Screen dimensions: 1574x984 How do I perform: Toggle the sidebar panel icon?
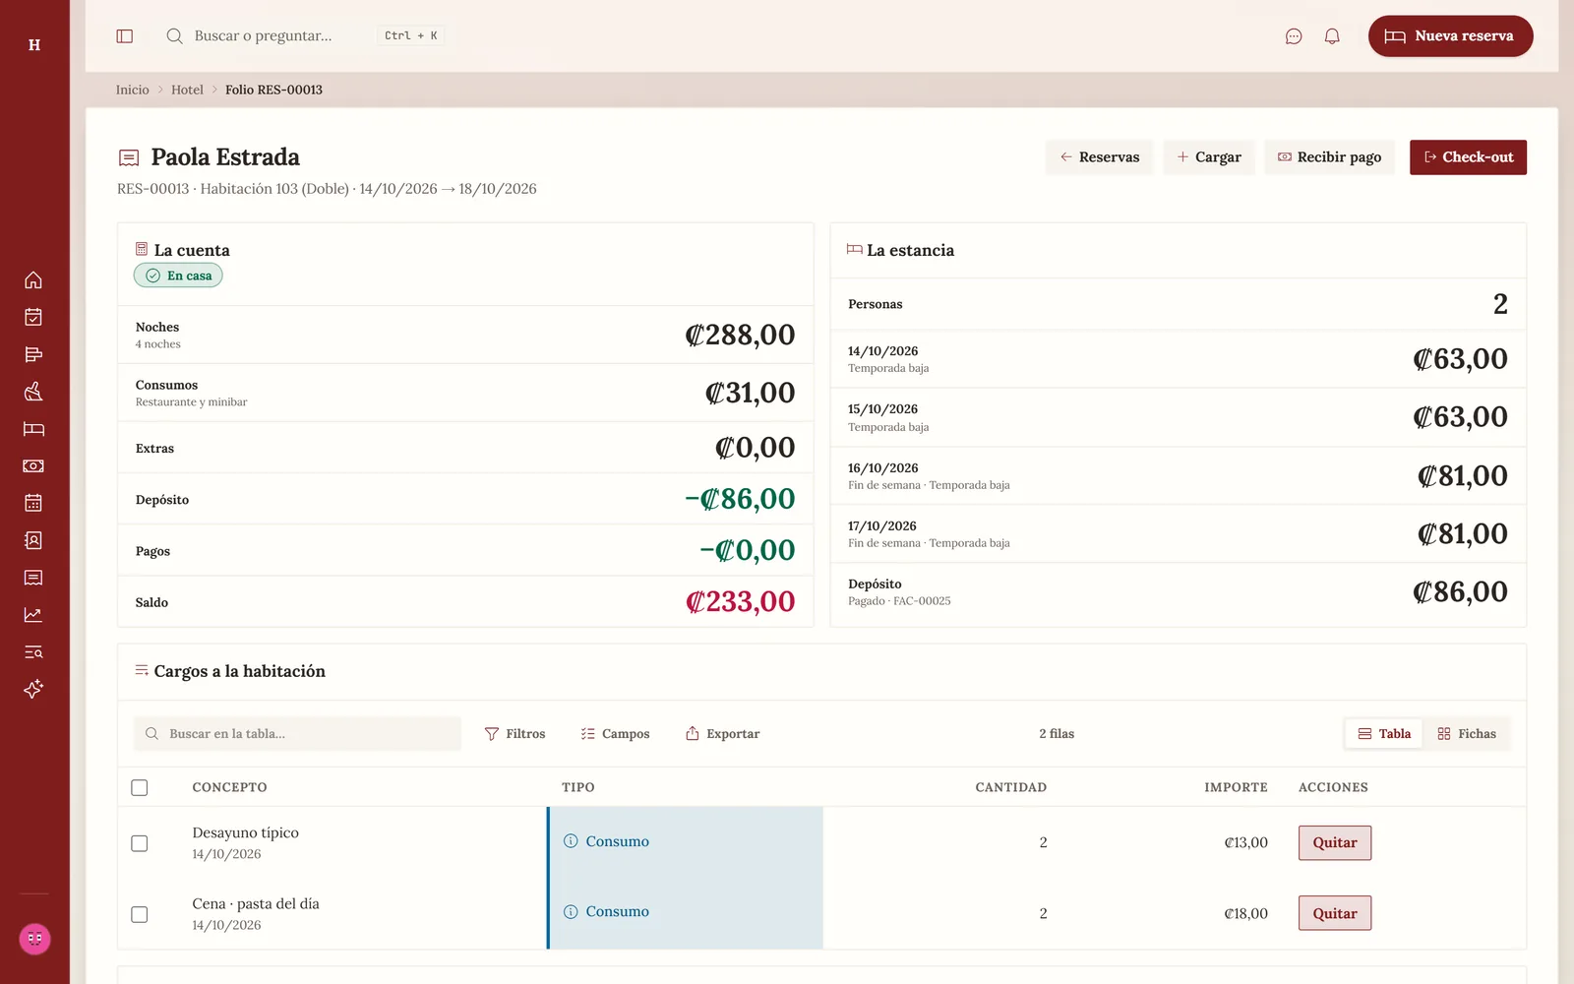pos(125,36)
